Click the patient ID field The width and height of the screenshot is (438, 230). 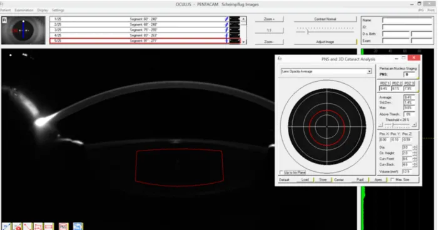click(x=407, y=27)
